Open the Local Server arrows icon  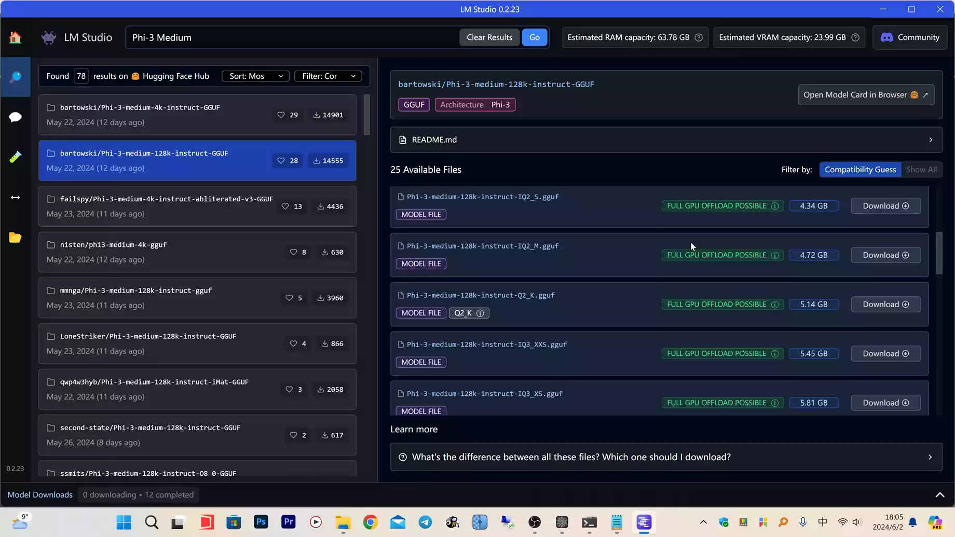15,198
